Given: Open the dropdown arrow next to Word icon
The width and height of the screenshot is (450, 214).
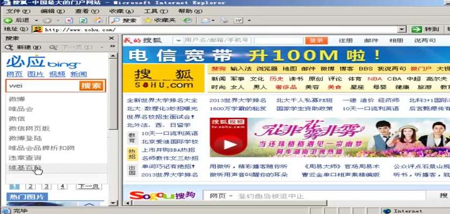Looking at the screenshot, I should (x=249, y=21).
